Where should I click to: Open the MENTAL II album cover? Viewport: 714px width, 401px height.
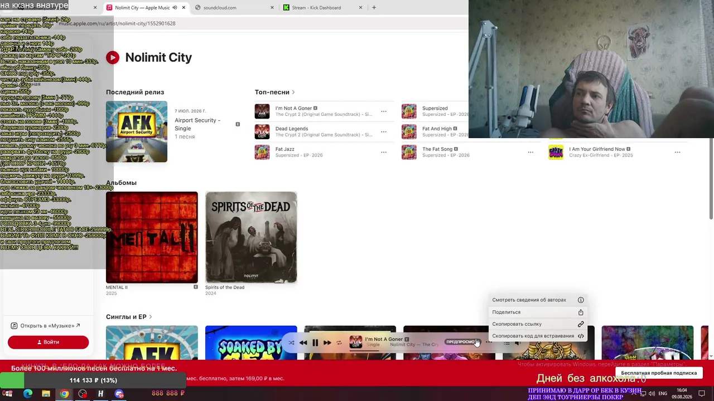tap(152, 237)
